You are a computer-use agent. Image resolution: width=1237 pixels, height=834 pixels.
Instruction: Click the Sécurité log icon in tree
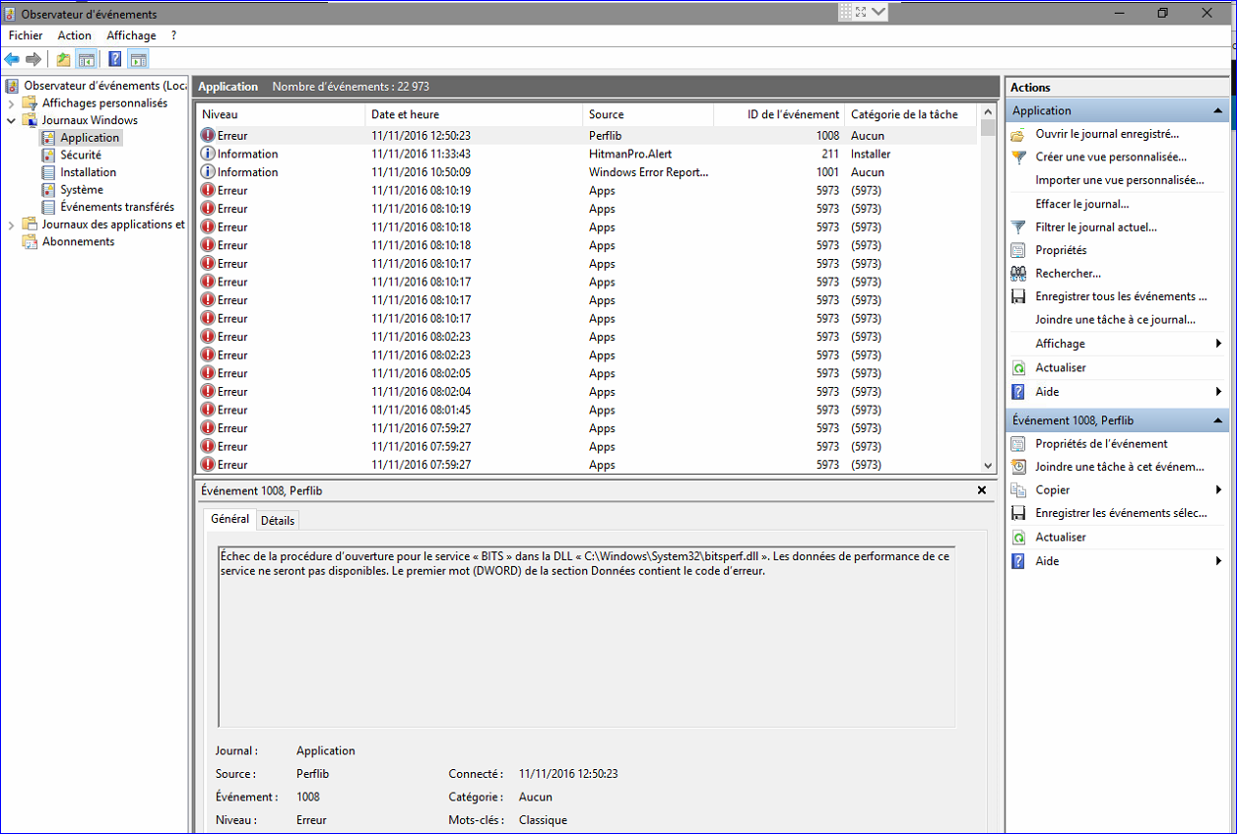tap(48, 155)
